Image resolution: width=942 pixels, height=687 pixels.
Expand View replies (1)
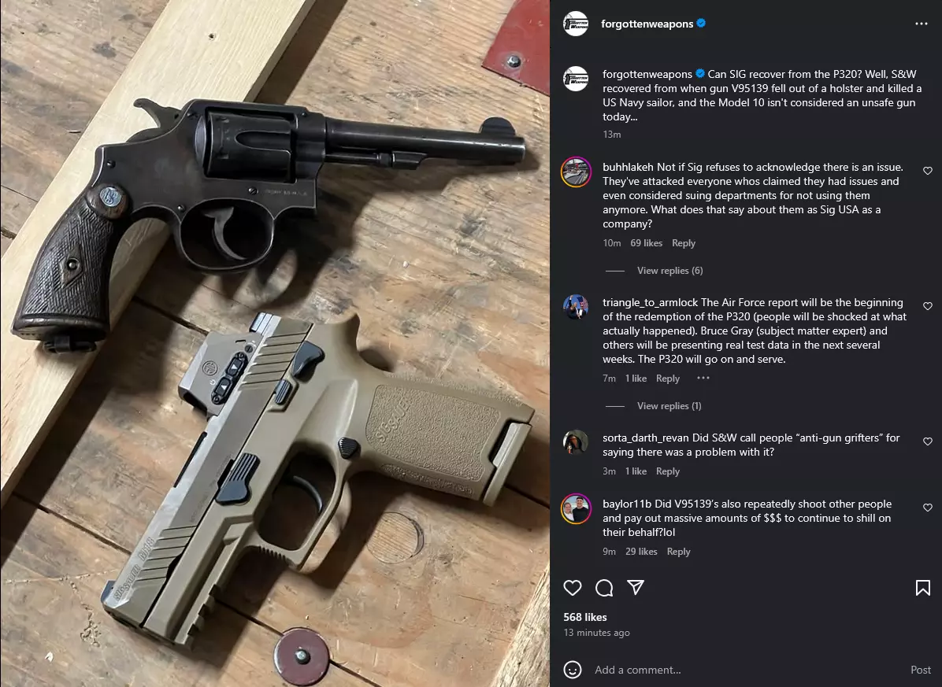click(x=669, y=406)
